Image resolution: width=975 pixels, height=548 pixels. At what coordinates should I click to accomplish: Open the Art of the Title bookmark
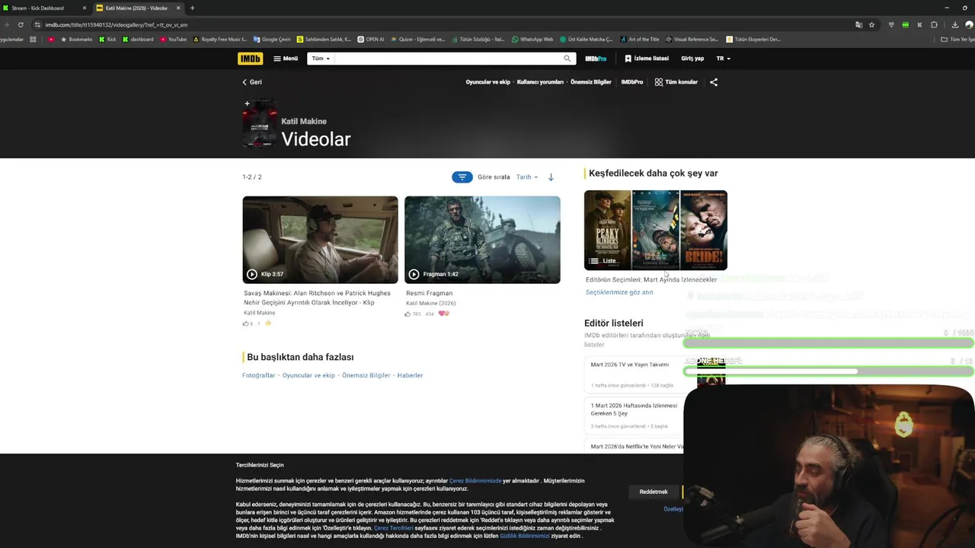pos(640,40)
